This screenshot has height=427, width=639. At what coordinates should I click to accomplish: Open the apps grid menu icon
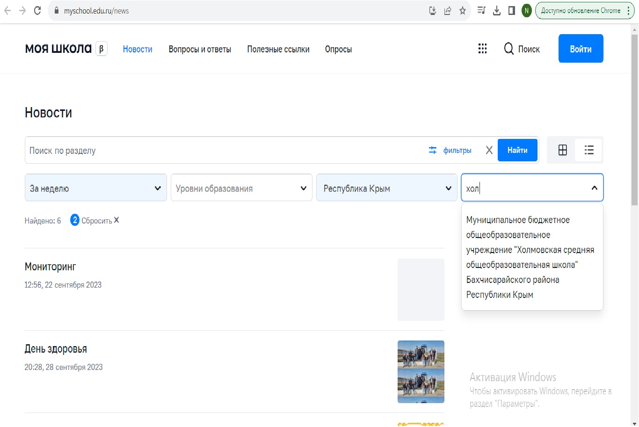tap(482, 49)
